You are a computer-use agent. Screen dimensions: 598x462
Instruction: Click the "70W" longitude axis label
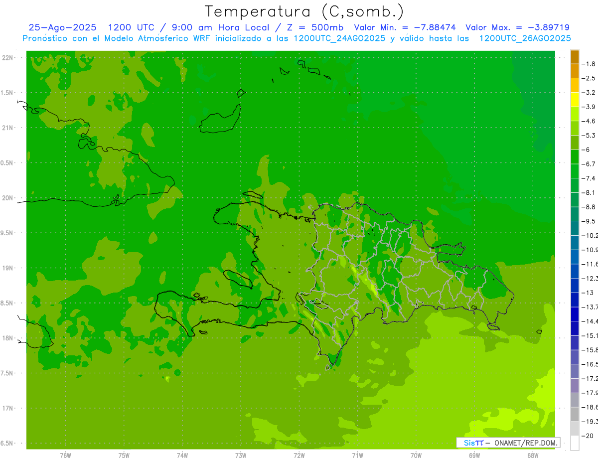pyautogui.click(x=416, y=456)
